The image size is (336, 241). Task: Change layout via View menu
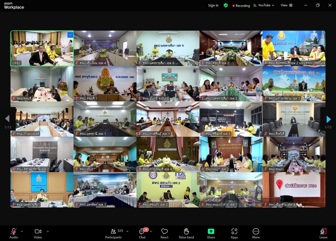(x=286, y=5)
